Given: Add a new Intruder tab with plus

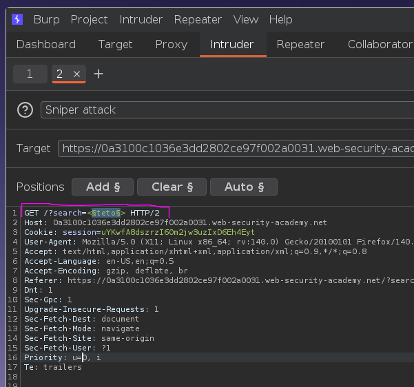Looking at the screenshot, I should pyautogui.click(x=99, y=74).
